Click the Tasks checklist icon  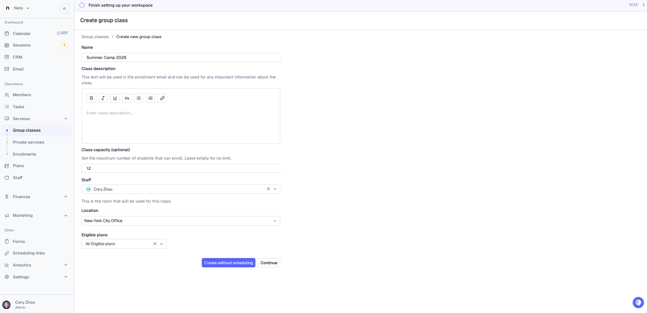coord(7,107)
